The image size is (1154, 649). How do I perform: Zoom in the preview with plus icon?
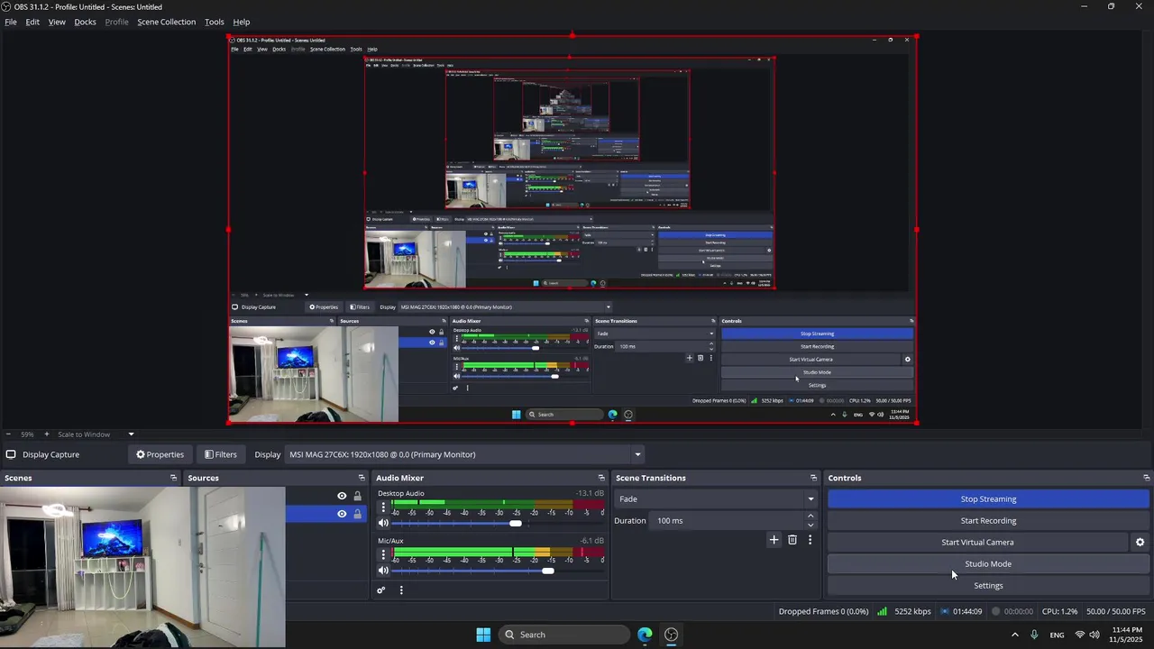pos(46,434)
